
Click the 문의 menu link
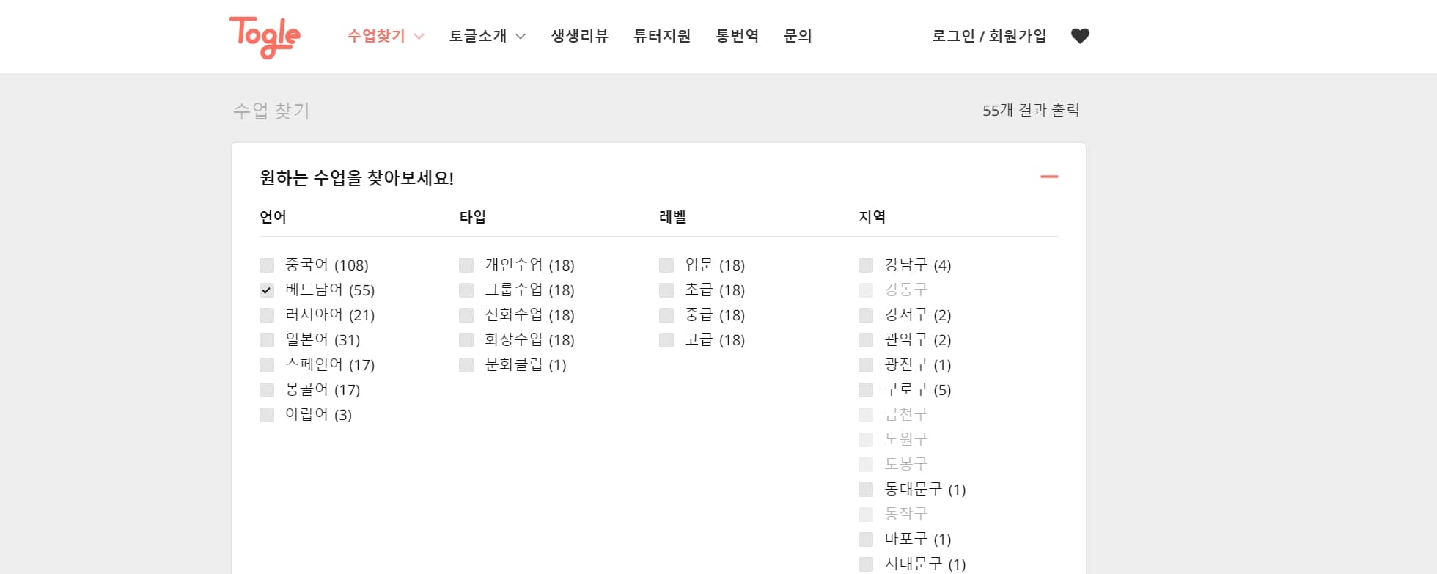click(798, 36)
